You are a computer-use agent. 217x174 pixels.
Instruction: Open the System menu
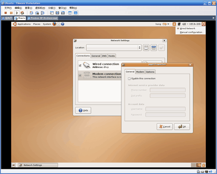(x=47, y=24)
